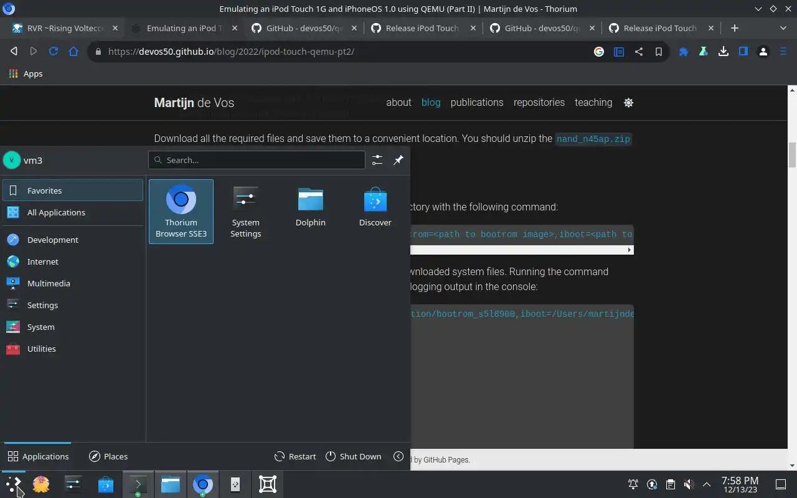Click the Shut Down button
The image size is (797, 498).
[353, 456]
